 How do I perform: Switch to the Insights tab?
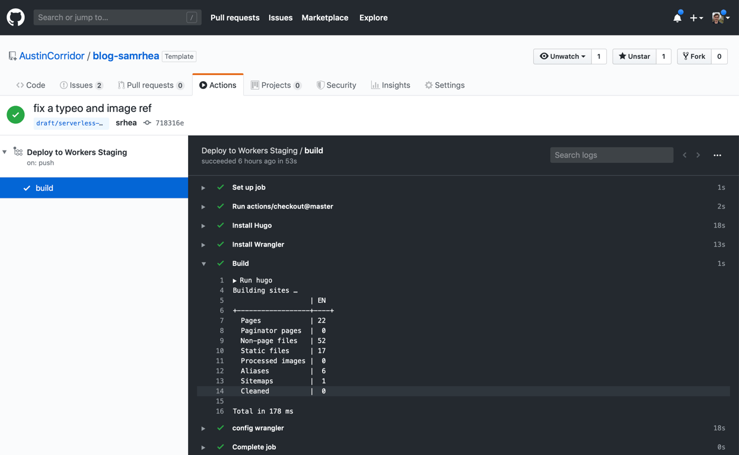coord(390,85)
